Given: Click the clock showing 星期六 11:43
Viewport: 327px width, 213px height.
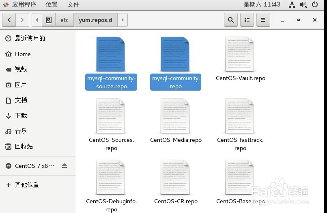Looking at the screenshot, I should tap(262, 4).
